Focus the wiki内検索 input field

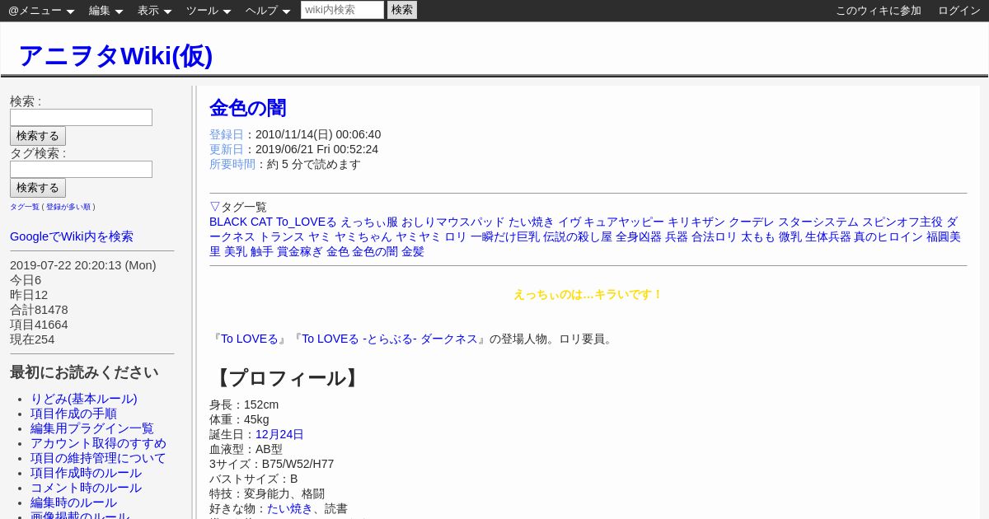coord(342,10)
